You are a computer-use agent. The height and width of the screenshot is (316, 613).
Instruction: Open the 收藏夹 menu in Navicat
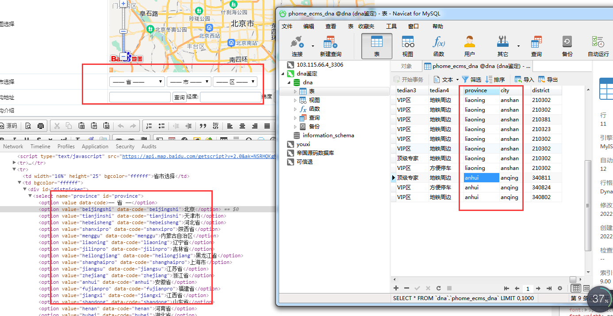[366, 26]
